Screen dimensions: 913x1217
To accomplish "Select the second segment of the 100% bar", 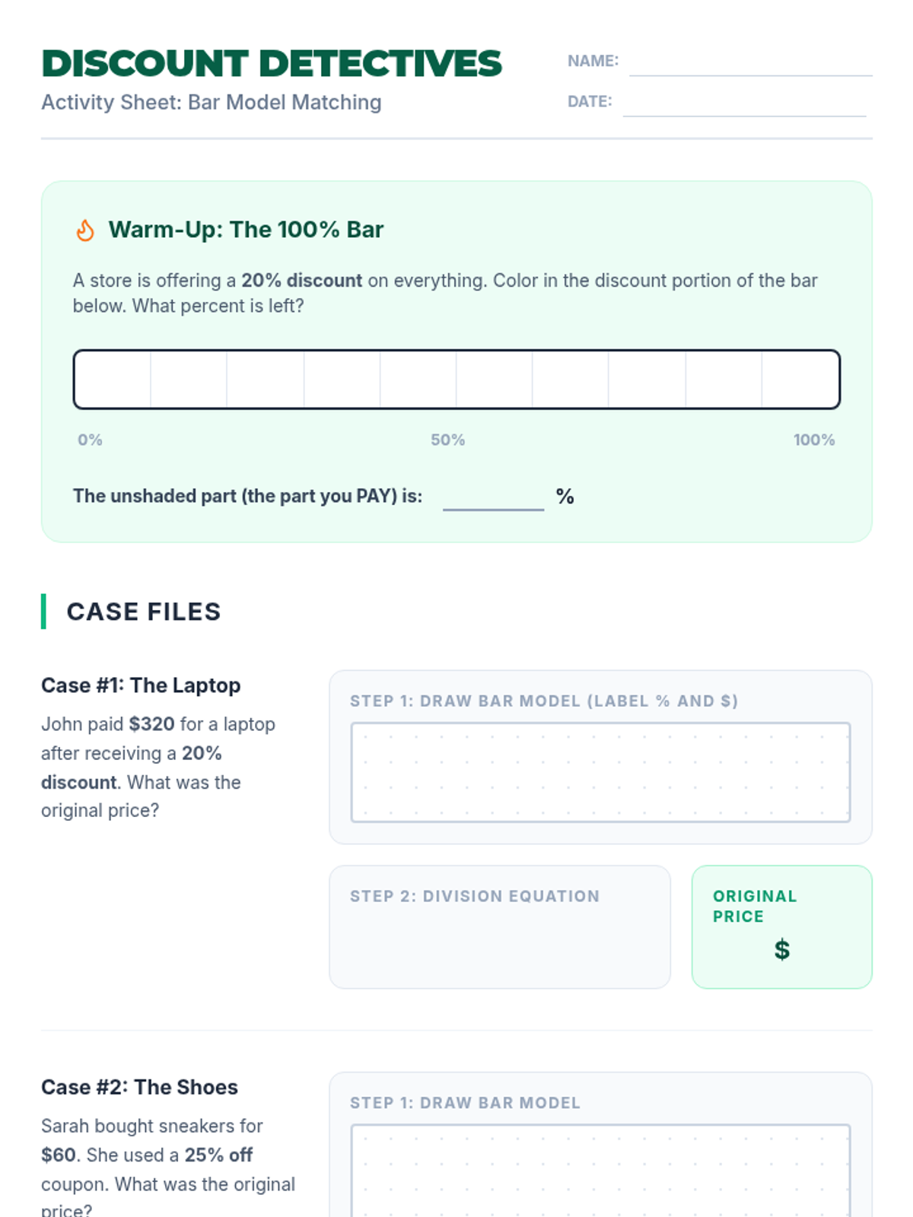I will tap(189, 380).
